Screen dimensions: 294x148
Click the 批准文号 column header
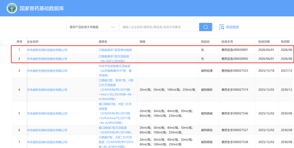[227, 41]
